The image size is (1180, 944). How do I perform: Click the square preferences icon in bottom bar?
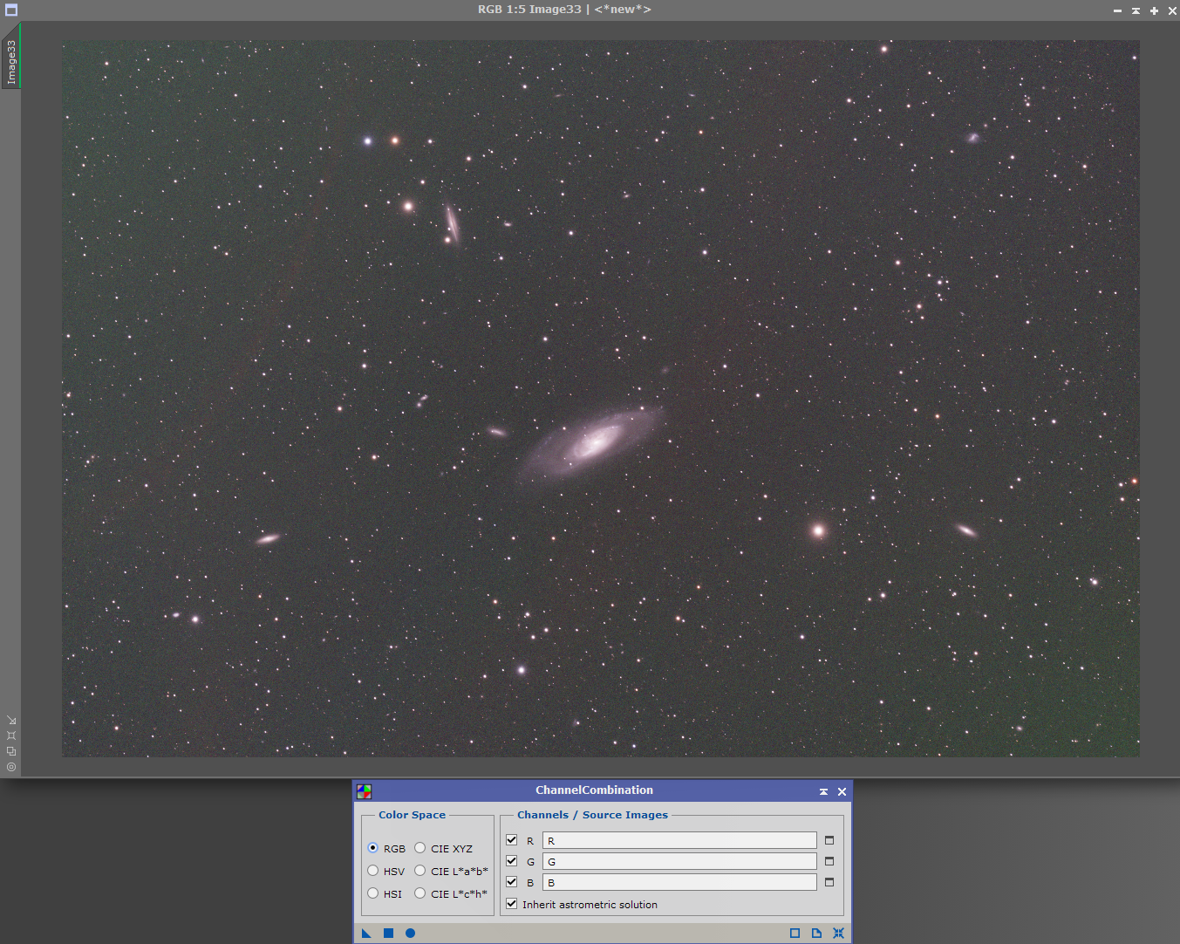pos(795,933)
